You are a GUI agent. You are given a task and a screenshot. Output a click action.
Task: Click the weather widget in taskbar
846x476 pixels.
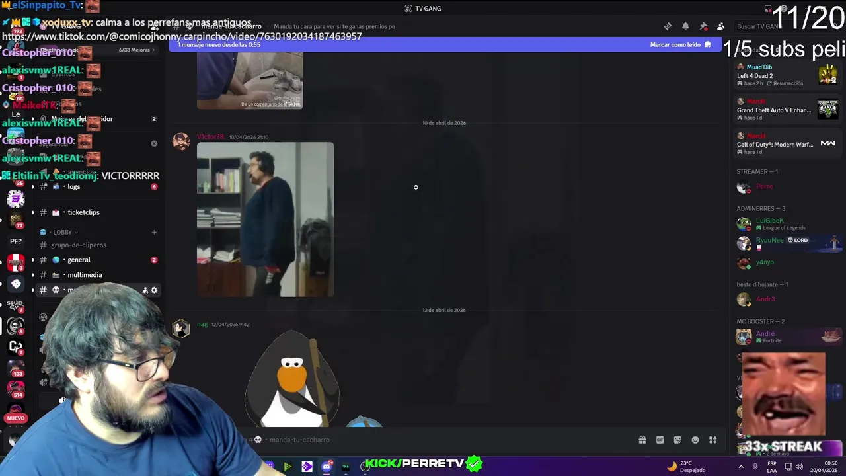(687, 467)
